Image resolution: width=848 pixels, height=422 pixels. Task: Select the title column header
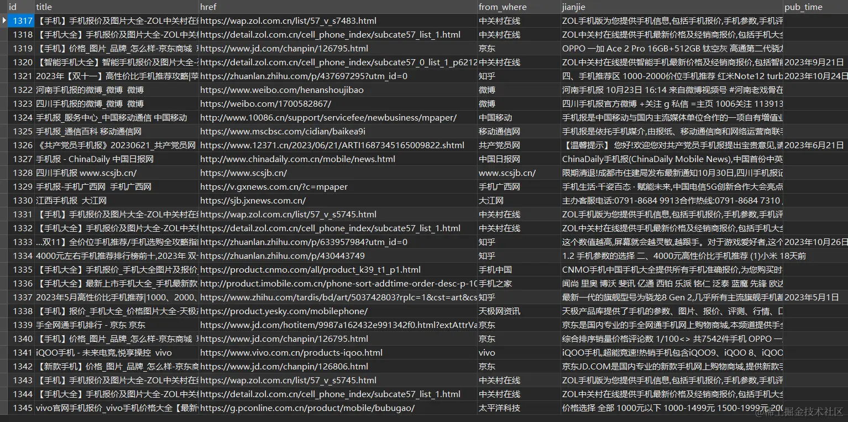tap(116, 7)
